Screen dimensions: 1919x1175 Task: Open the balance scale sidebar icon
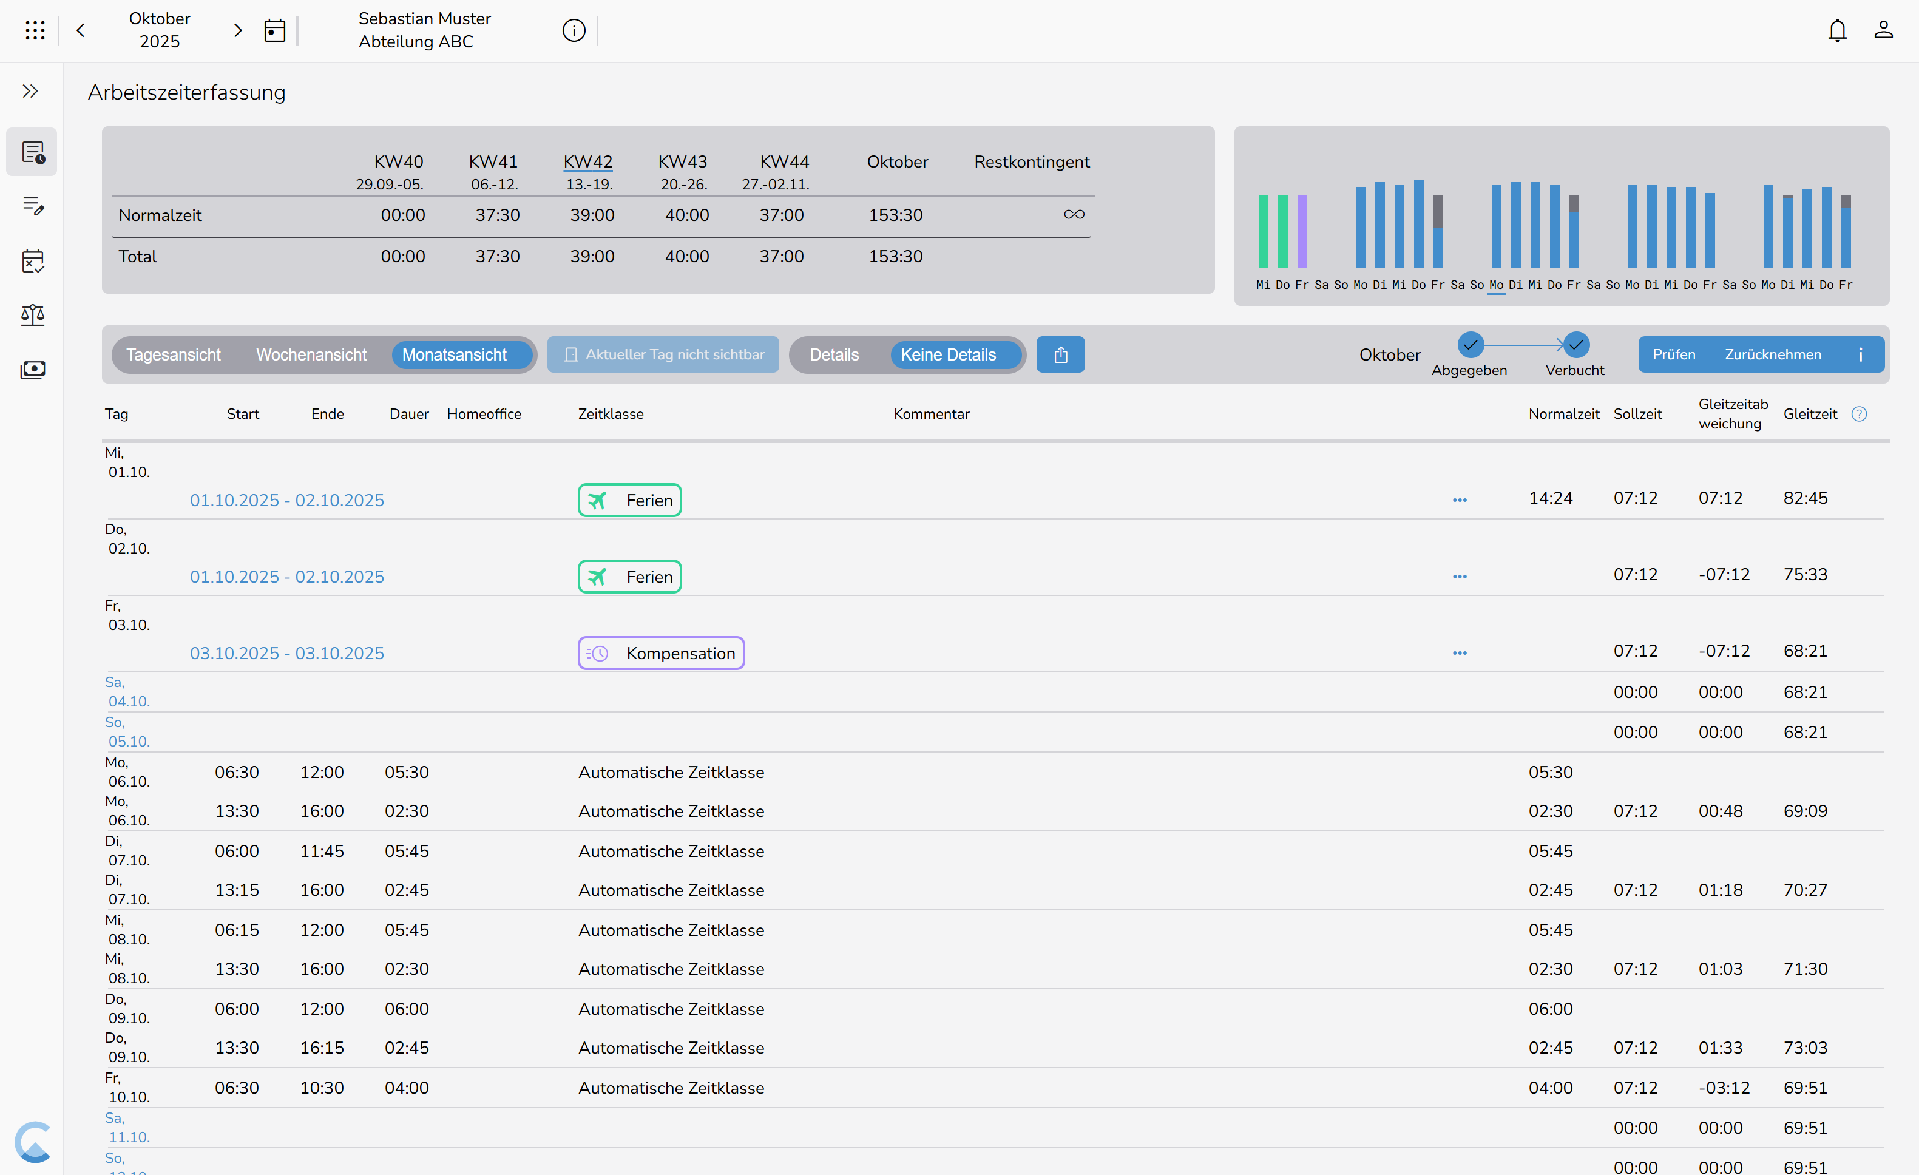click(33, 314)
